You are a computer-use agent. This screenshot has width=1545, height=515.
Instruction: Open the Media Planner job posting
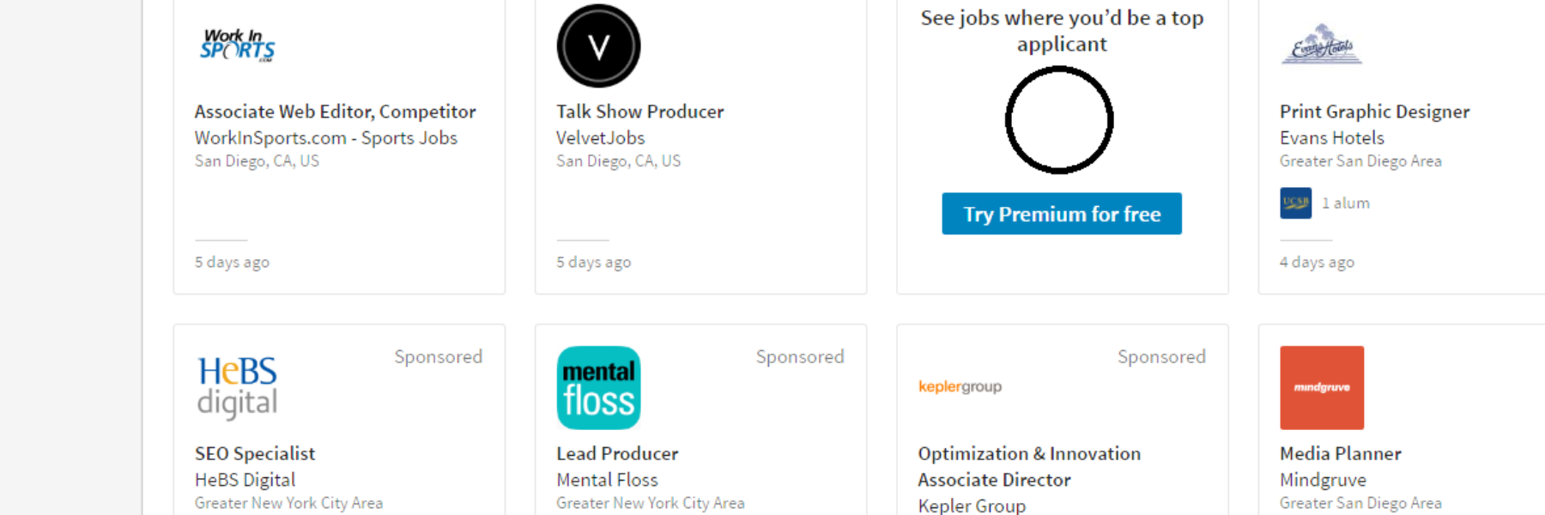1340,453
